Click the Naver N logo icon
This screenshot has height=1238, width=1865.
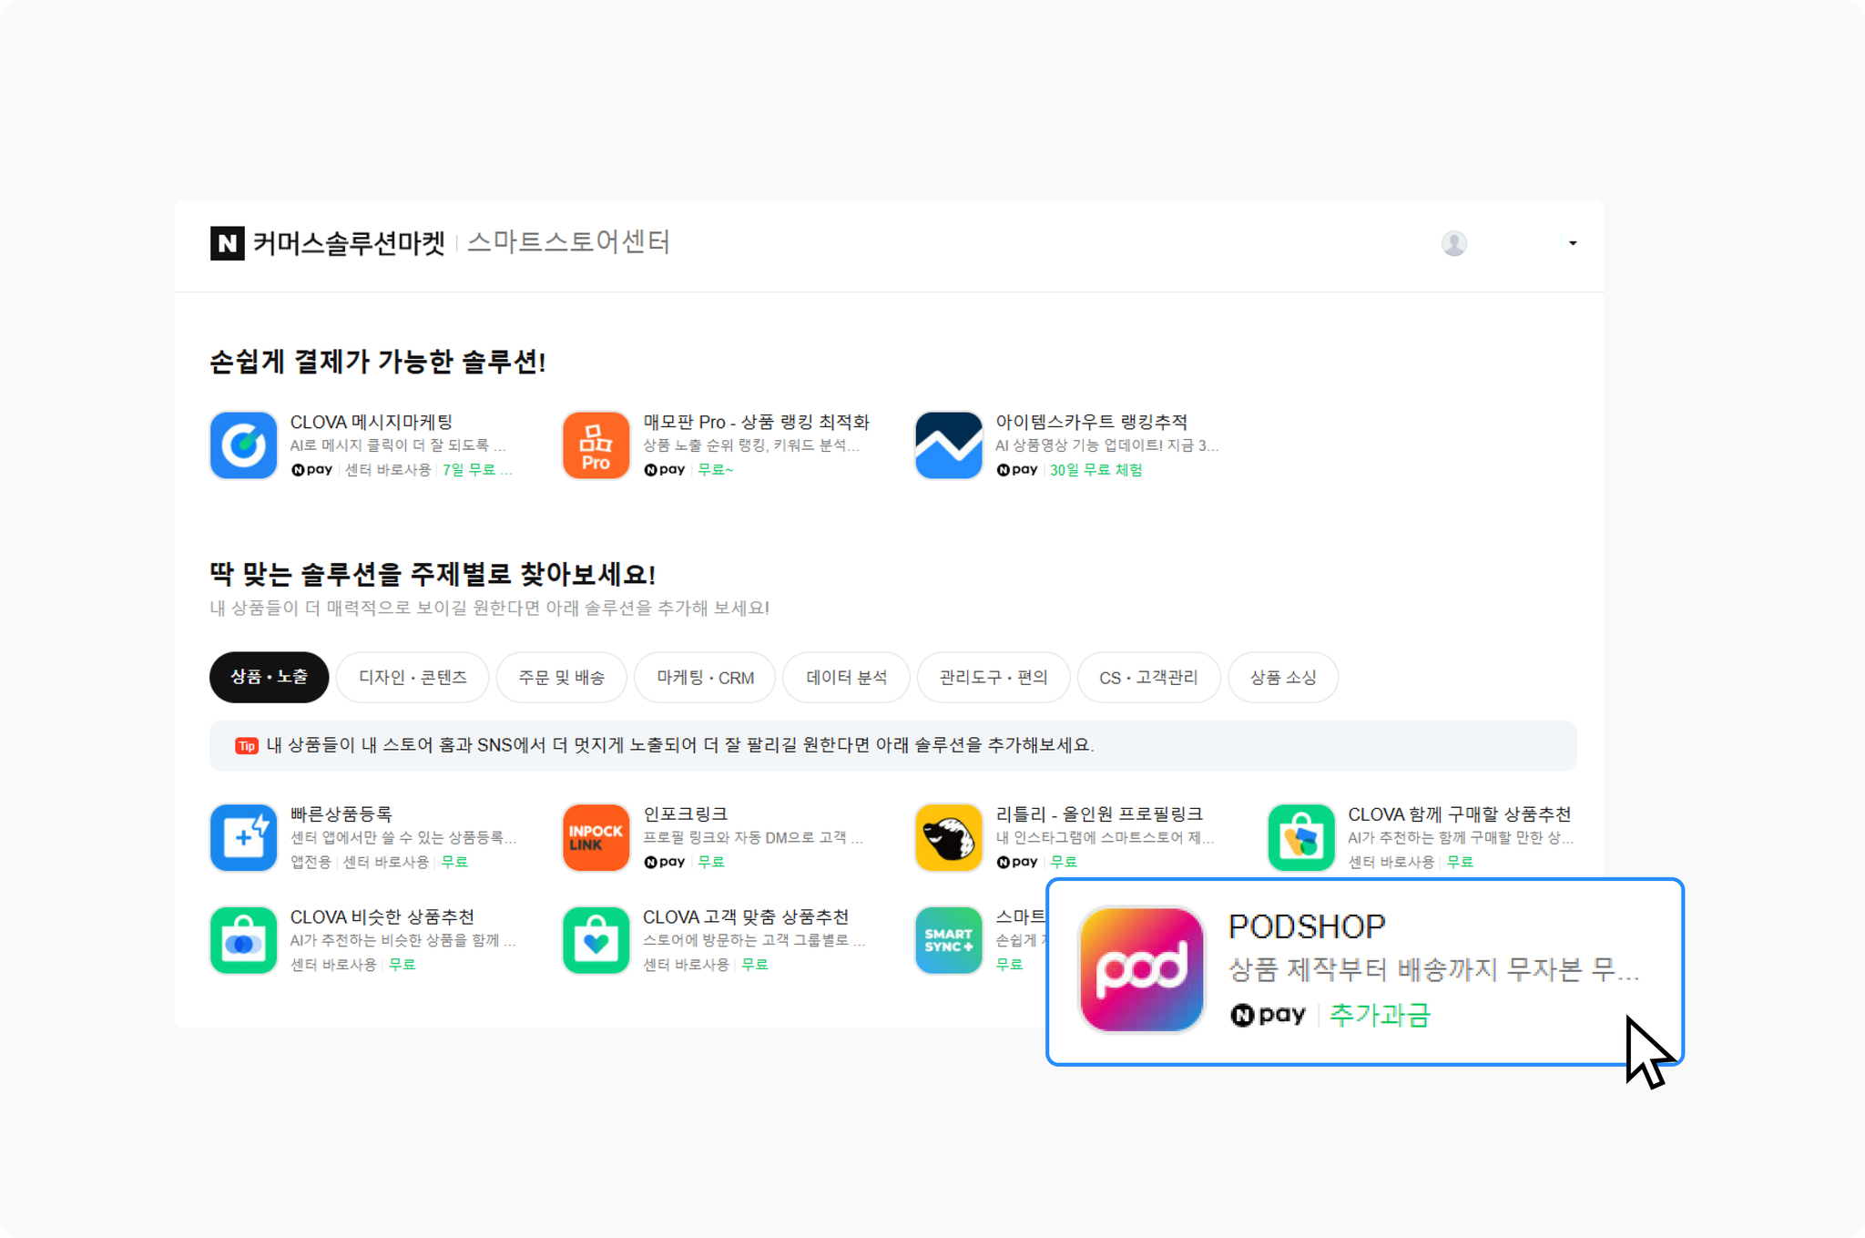(x=227, y=243)
